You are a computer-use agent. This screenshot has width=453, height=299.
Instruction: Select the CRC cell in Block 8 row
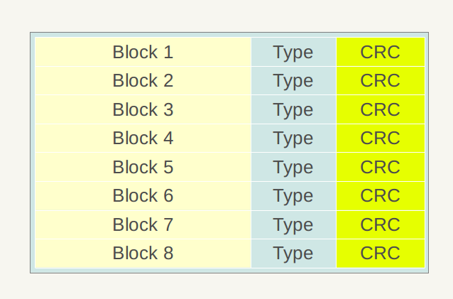380,253
